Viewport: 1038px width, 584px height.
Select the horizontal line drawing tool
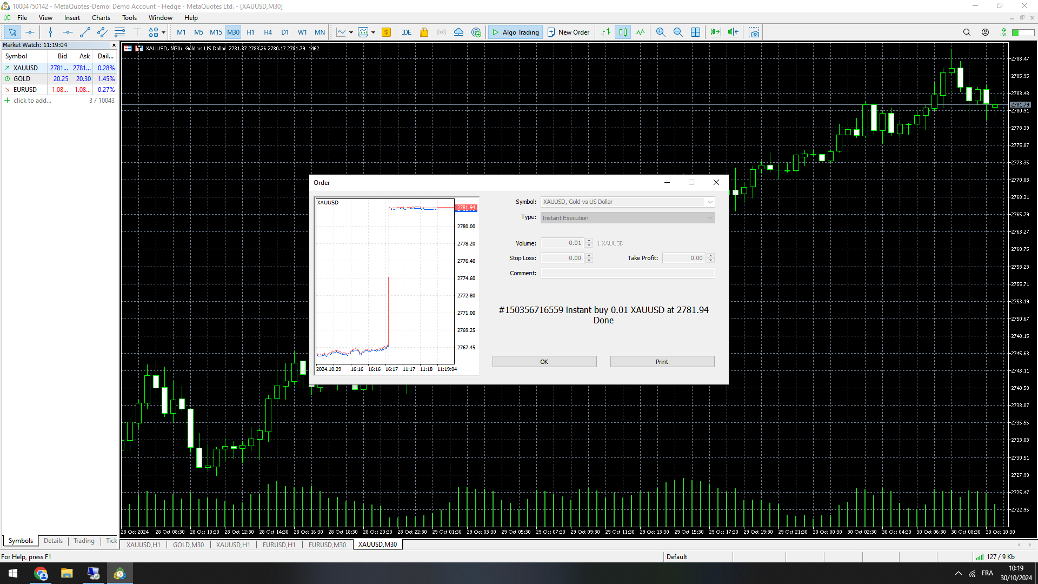pyautogui.click(x=68, y=32)
